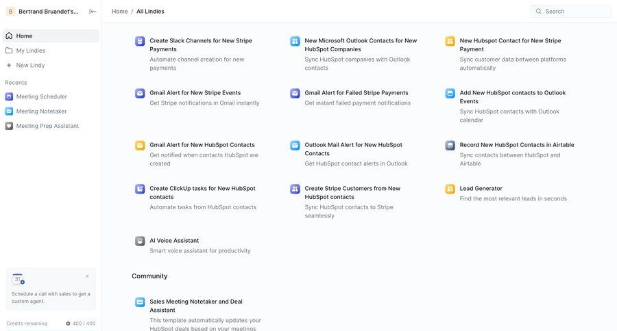617x331 pixels.
Task: Click the Meeting Notetaker icon in sidebar
Action: tap(9, 111)
